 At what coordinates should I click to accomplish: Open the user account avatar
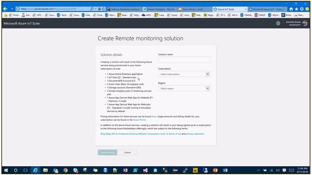point(305,23)
